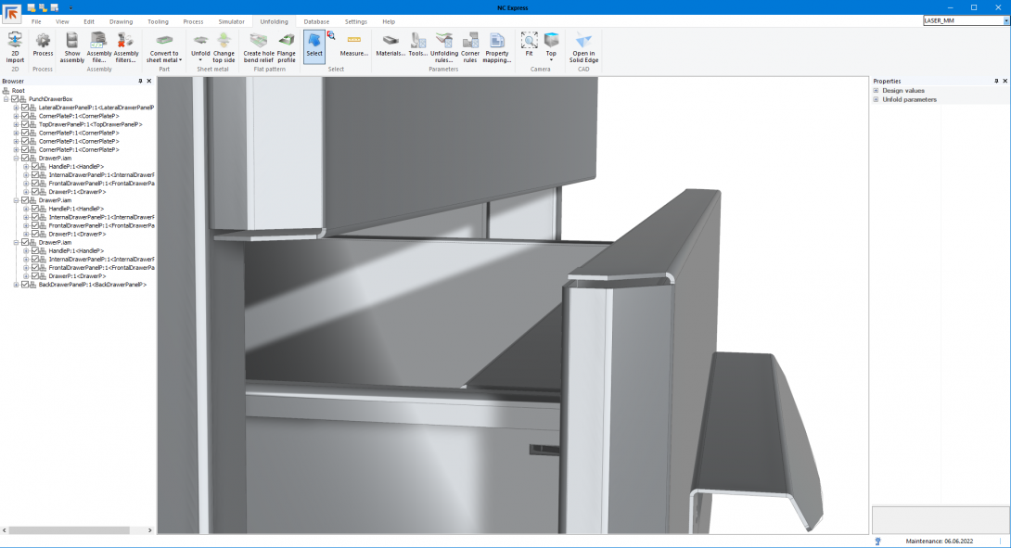
Task: Uncheck the PunchDrawerBox checkbox
Action: coord(16,99)
